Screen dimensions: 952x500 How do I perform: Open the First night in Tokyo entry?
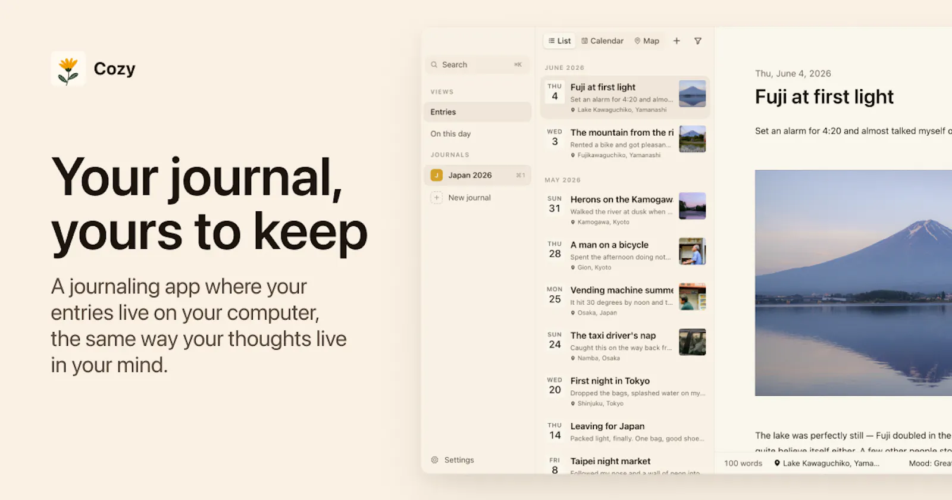click(x=625, y=391)
